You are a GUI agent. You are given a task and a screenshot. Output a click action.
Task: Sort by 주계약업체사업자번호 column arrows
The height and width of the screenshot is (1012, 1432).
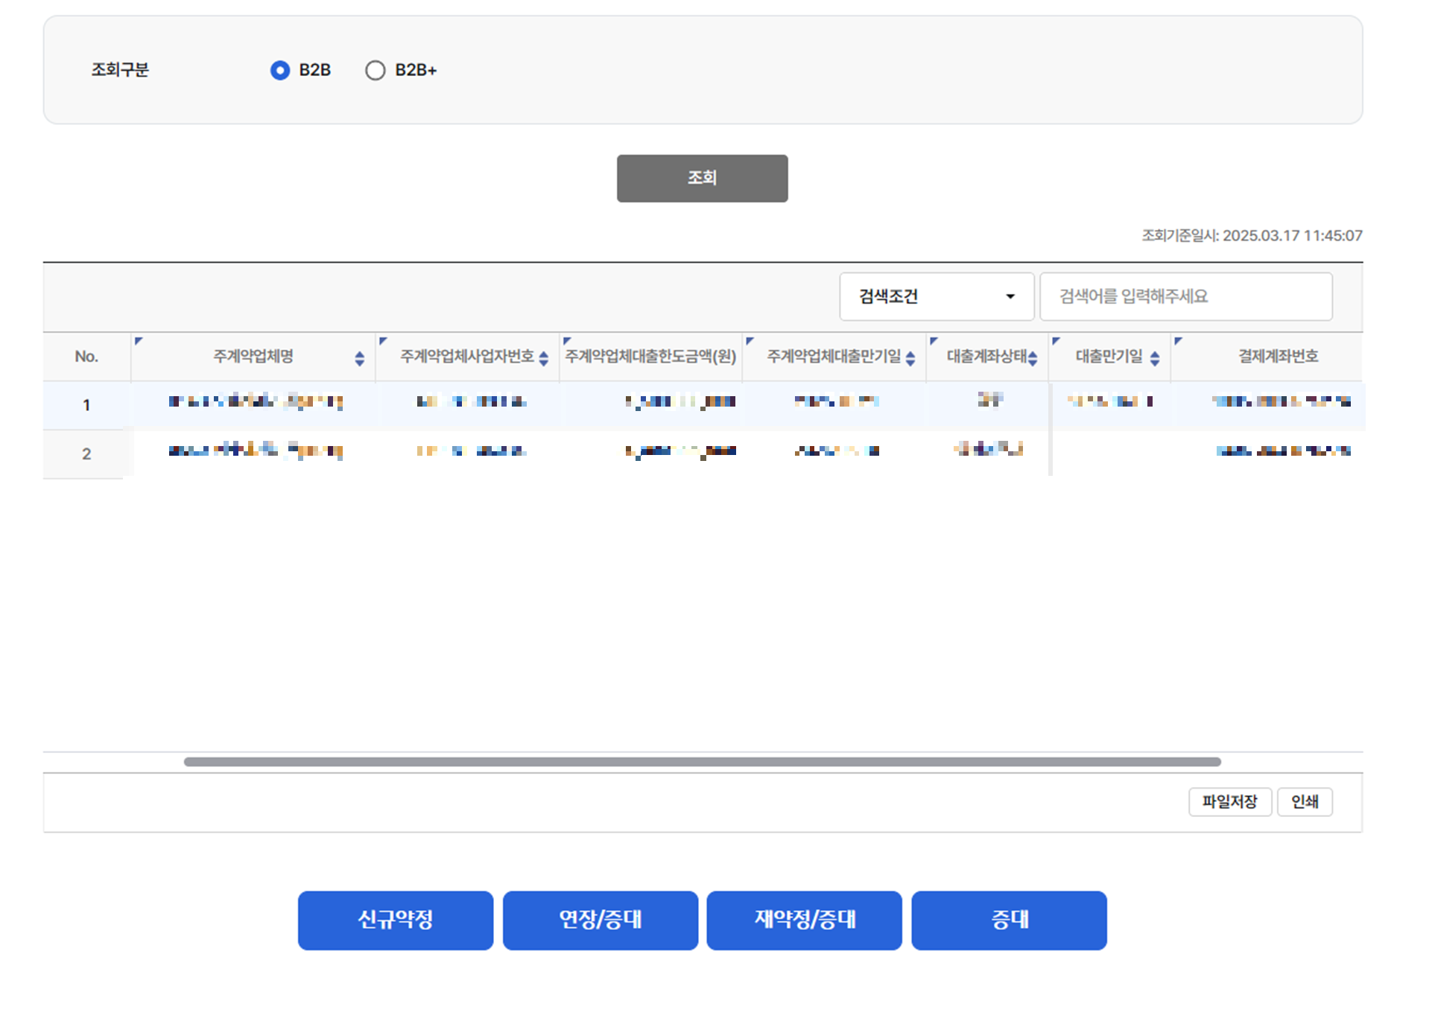(543, 359)
